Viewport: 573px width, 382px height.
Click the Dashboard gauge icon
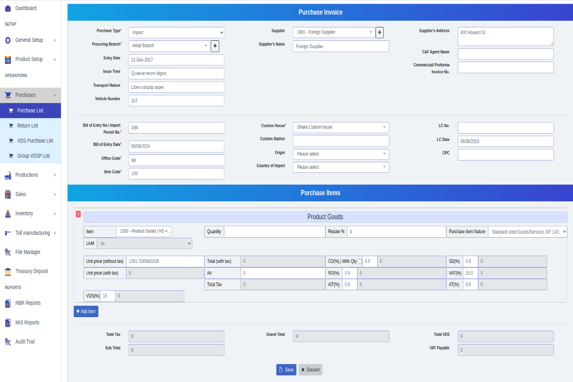pyautogui.click(x=8, y=8)
